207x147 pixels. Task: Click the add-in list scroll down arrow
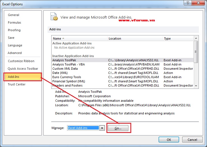[196, 86]
